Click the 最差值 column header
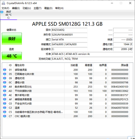The width and height of the screenshot is (135, 139). [x=86, y=65]
